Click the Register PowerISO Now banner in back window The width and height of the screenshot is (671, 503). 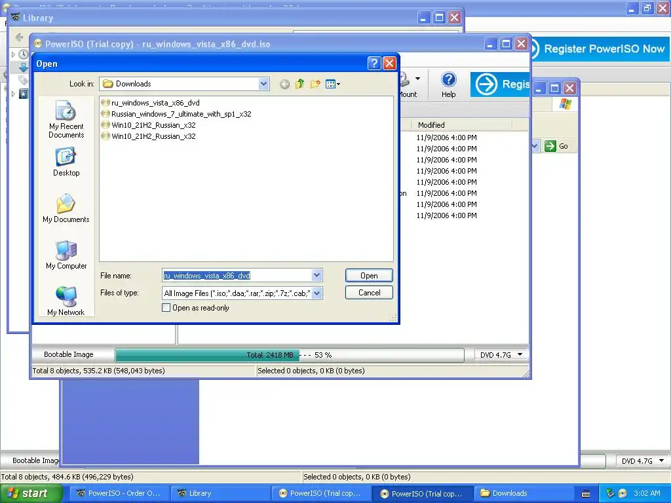coord(600,48)
